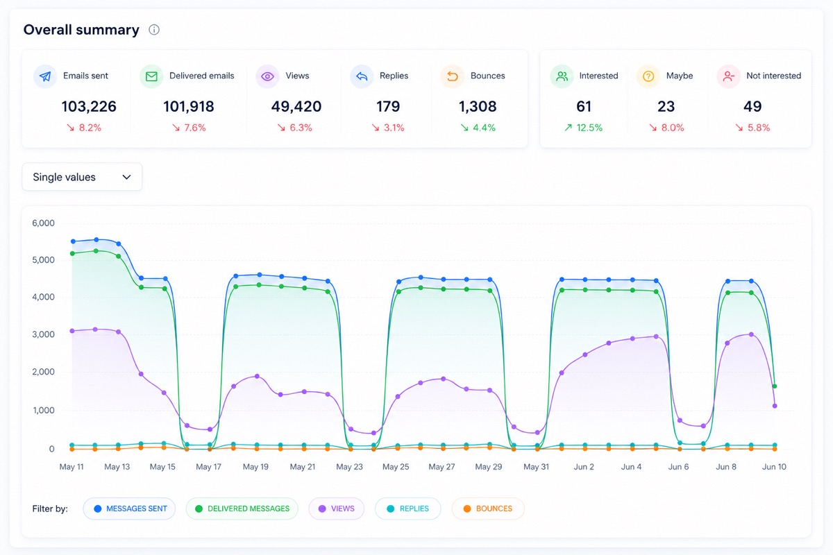Click the Not interested person icon

(729, 76)
